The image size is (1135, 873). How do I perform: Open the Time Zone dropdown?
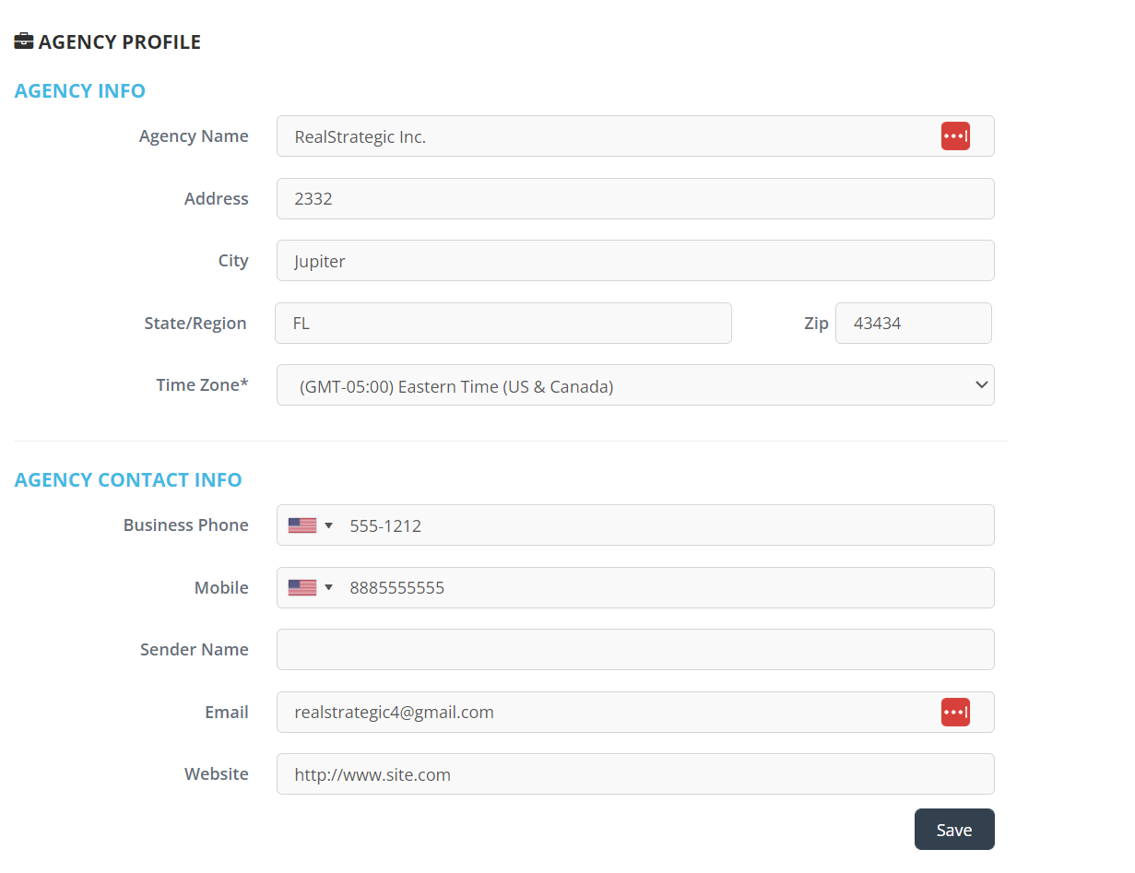634,385
